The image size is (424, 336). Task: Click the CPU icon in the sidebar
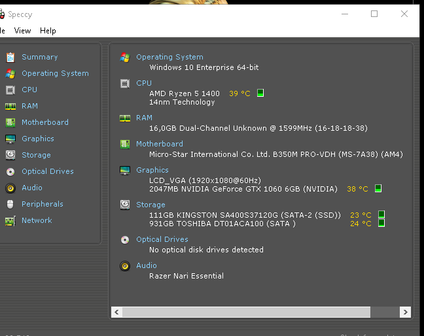tap(10, 90)
